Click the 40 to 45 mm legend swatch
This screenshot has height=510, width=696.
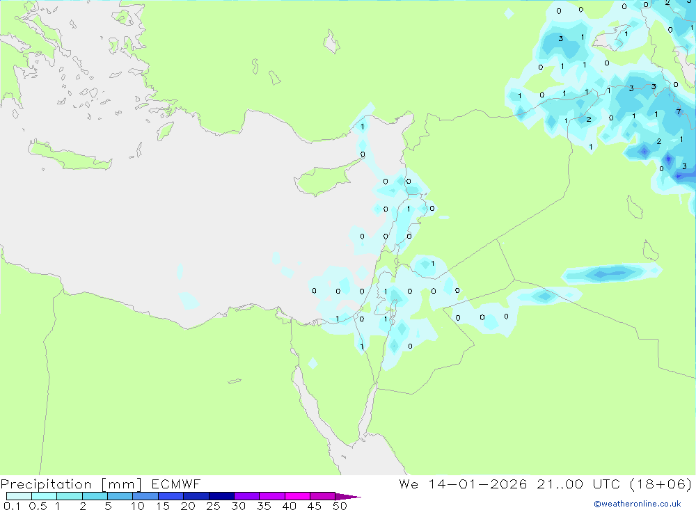coord(297,496)
